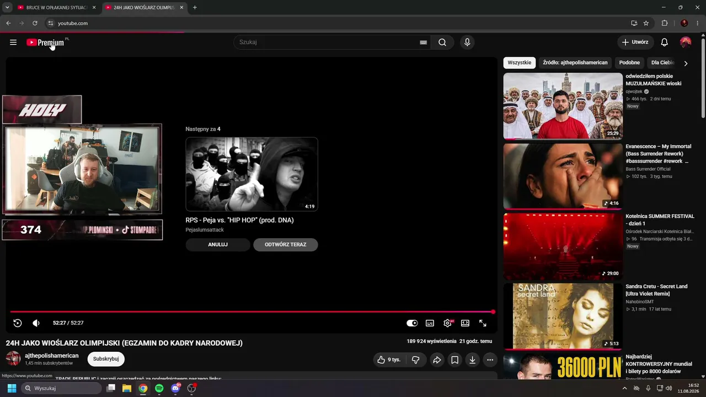The image size is (706, 397).
Task: Open the RPS Peja vs HIP HOP thumbnail
Action: 252,174
